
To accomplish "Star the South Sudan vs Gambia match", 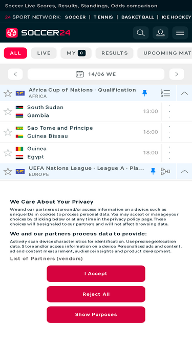I will [8, 111].
